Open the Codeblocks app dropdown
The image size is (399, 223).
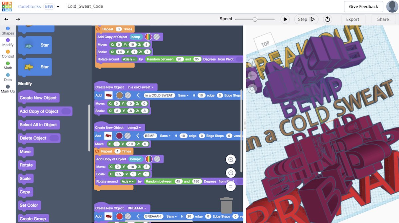58,7
